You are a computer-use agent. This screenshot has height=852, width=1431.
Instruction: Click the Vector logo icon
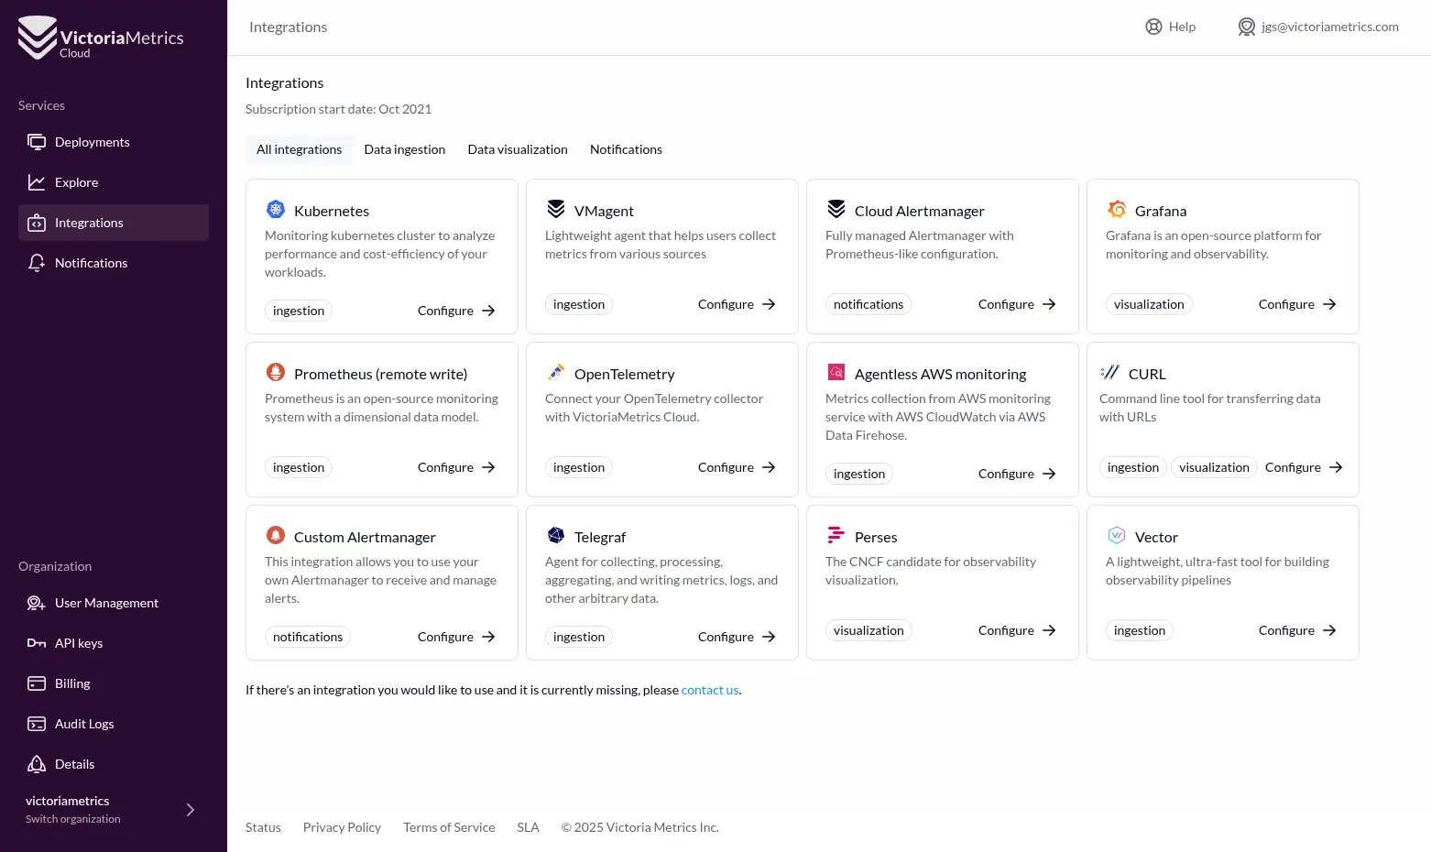1117,535
